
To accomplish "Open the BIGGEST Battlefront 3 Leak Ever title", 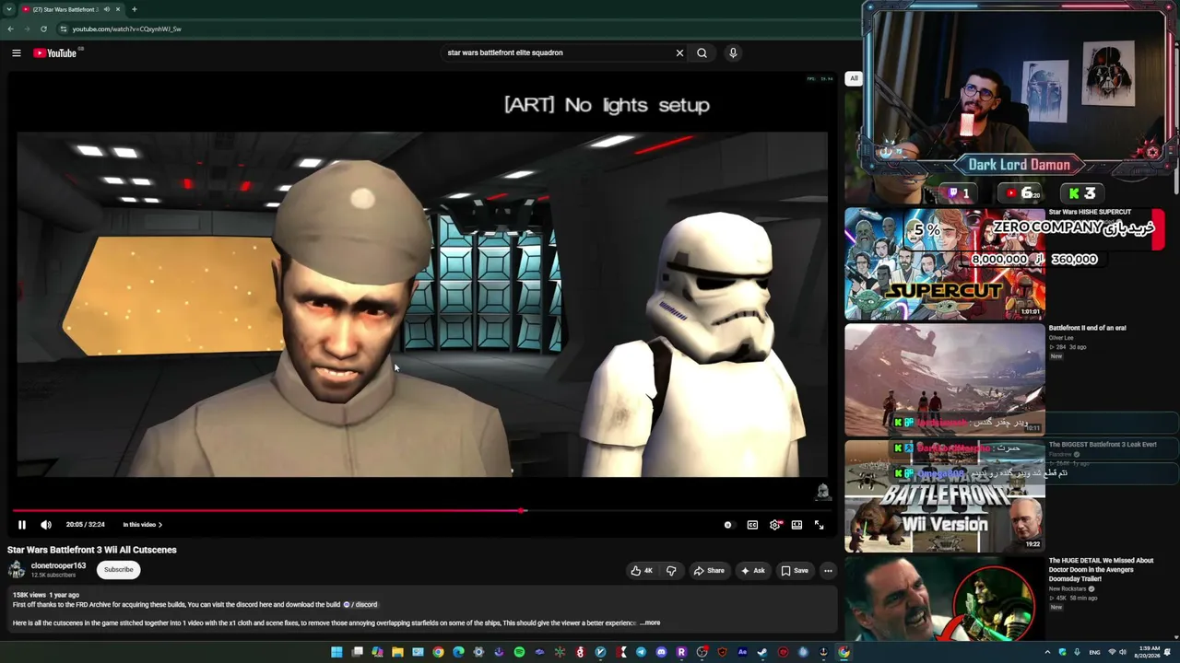I will pos(1103,444).
